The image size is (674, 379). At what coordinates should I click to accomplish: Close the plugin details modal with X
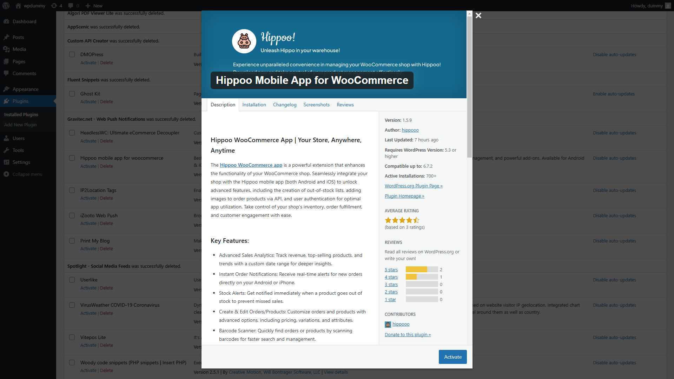click(478, 15)
